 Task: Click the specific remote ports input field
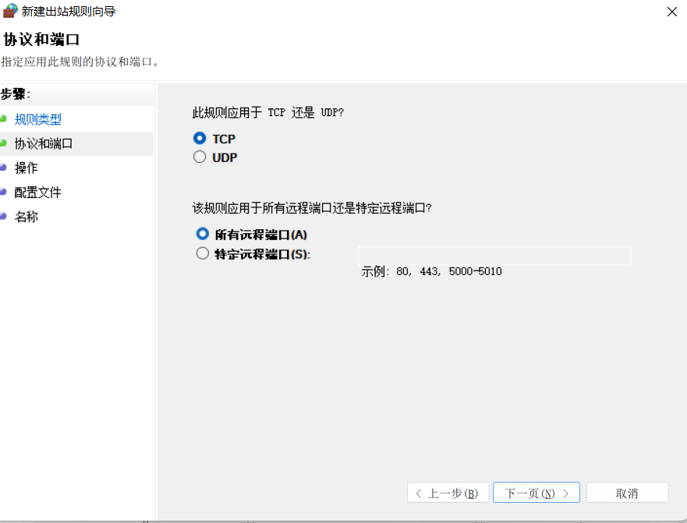(494, 256)
